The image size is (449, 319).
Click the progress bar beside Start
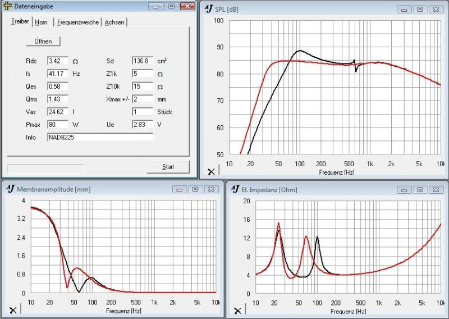tap(45, 169)
